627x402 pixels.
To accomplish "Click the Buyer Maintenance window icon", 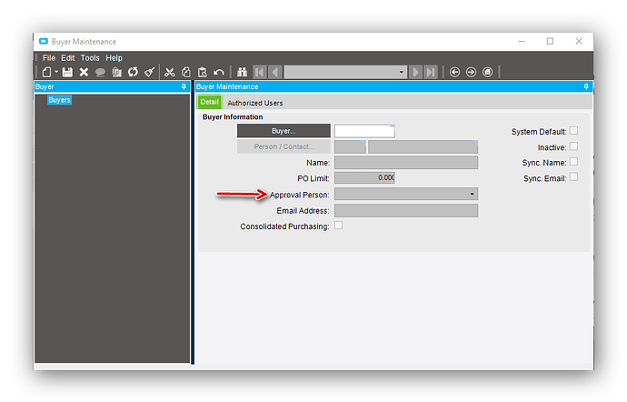I will click(x=44, y=41).
